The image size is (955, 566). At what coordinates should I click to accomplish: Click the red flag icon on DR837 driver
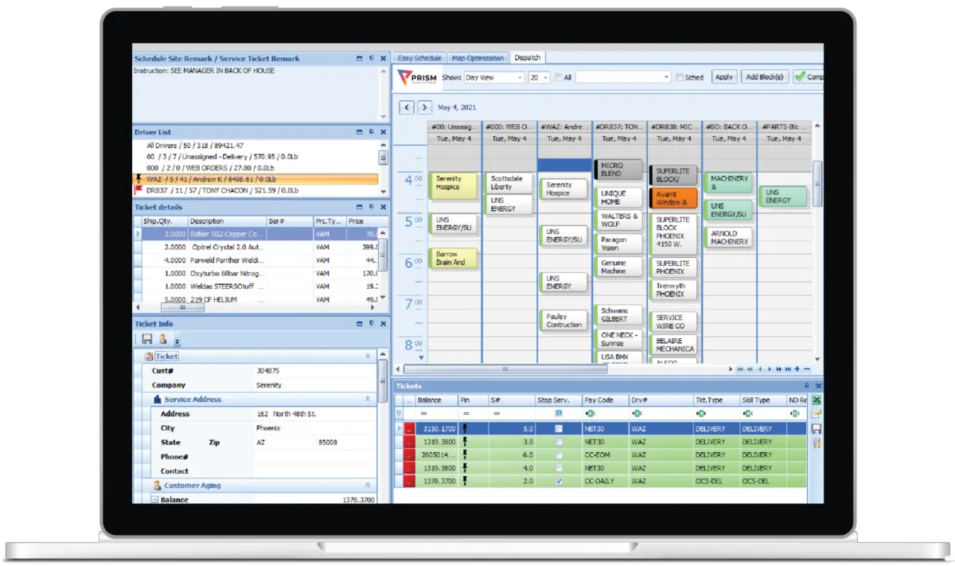pos(139,191)
